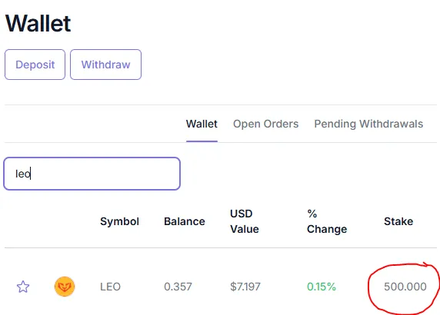Image resolution: width=440 pixels, height=315 pixels.
Task: Click the $7.197 USD value
Action: coord(245,287)
